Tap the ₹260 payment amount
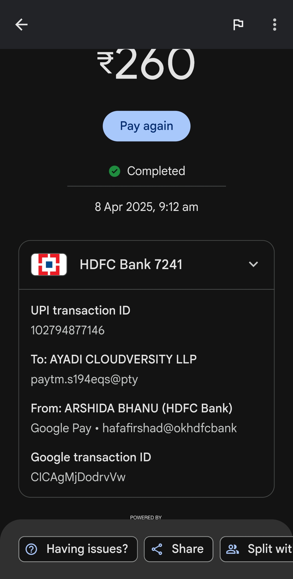 tap(146, 64)
